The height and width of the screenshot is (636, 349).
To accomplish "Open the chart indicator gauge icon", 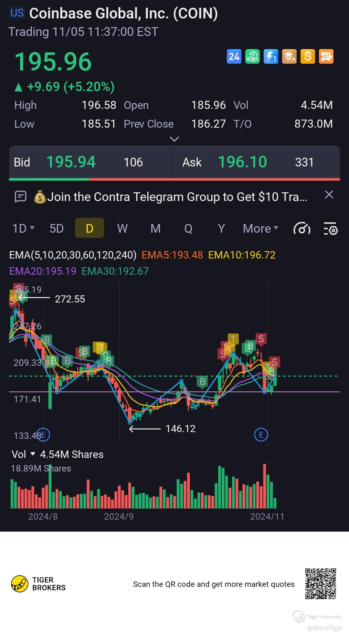I will click(302, 228).
